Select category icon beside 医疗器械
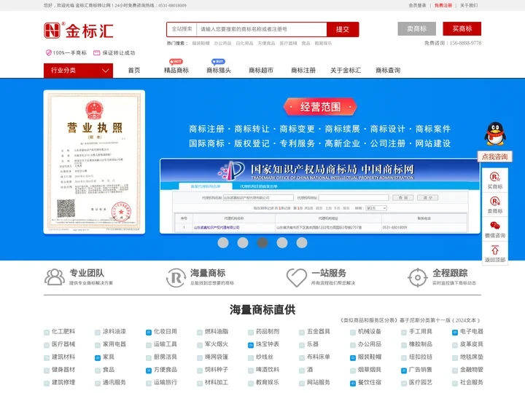The image size is (525, 393). pyautogui.click(x=47, y=345)
